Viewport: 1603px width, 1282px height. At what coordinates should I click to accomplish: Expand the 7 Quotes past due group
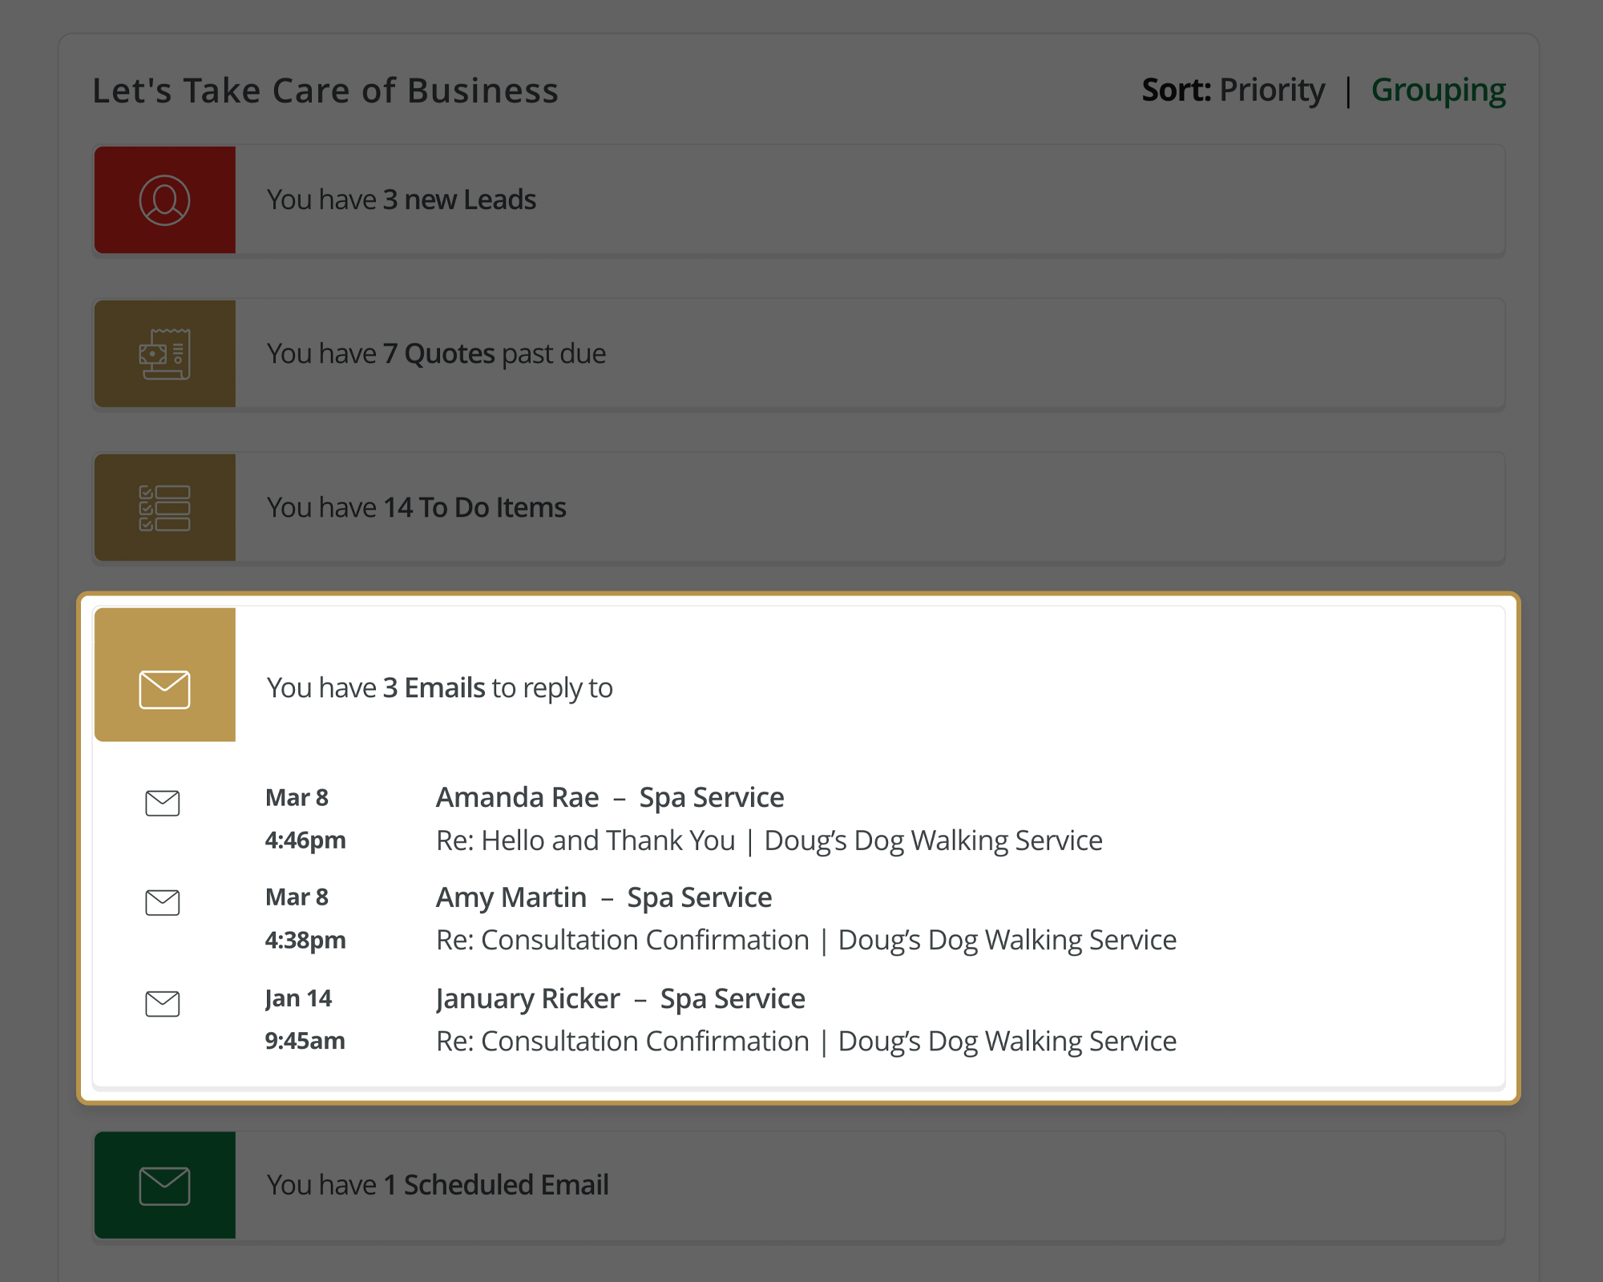tap(721, 353)
